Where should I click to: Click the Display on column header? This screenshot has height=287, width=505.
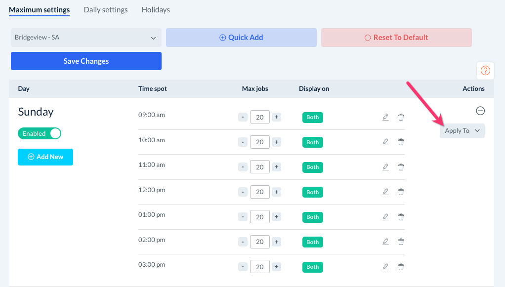click(x=314, y=88)
